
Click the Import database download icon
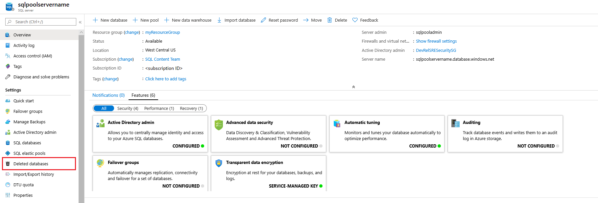pyautogui.click(x=219, y=20)
